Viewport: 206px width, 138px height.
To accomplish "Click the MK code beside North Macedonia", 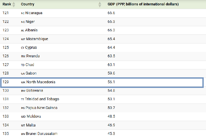I will click(23, 82).
